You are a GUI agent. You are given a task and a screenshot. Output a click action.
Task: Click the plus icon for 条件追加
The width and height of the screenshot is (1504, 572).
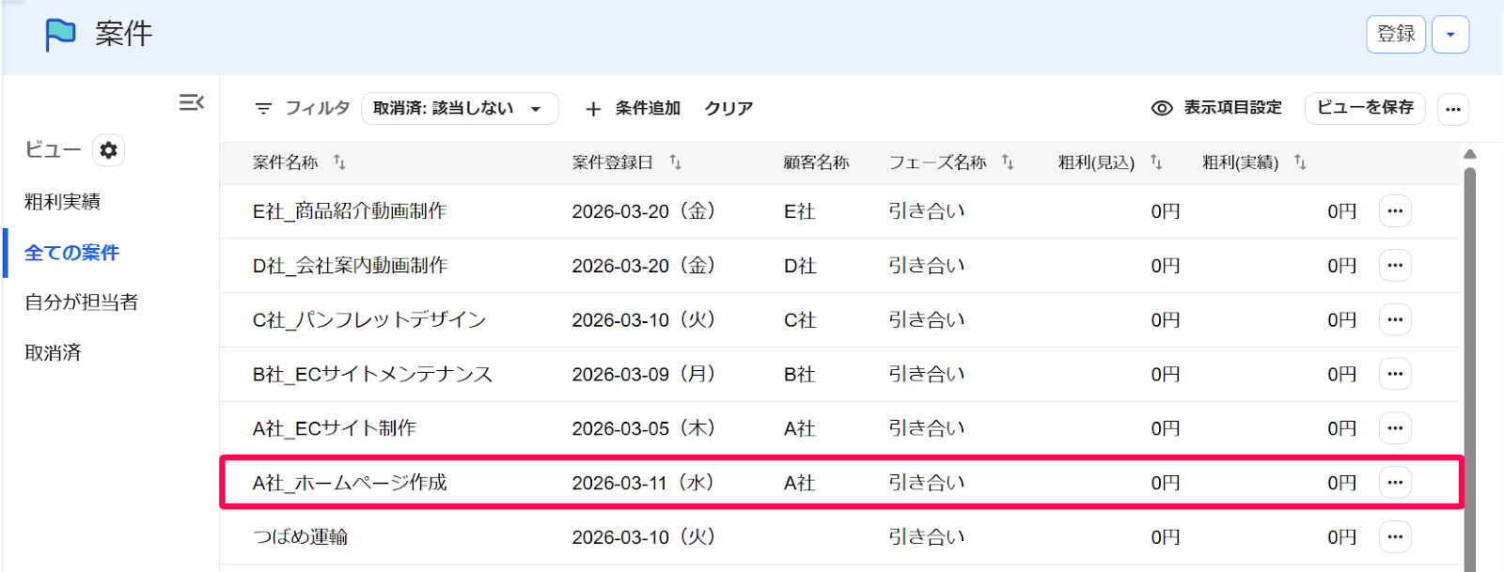click(x=593, y=109)
